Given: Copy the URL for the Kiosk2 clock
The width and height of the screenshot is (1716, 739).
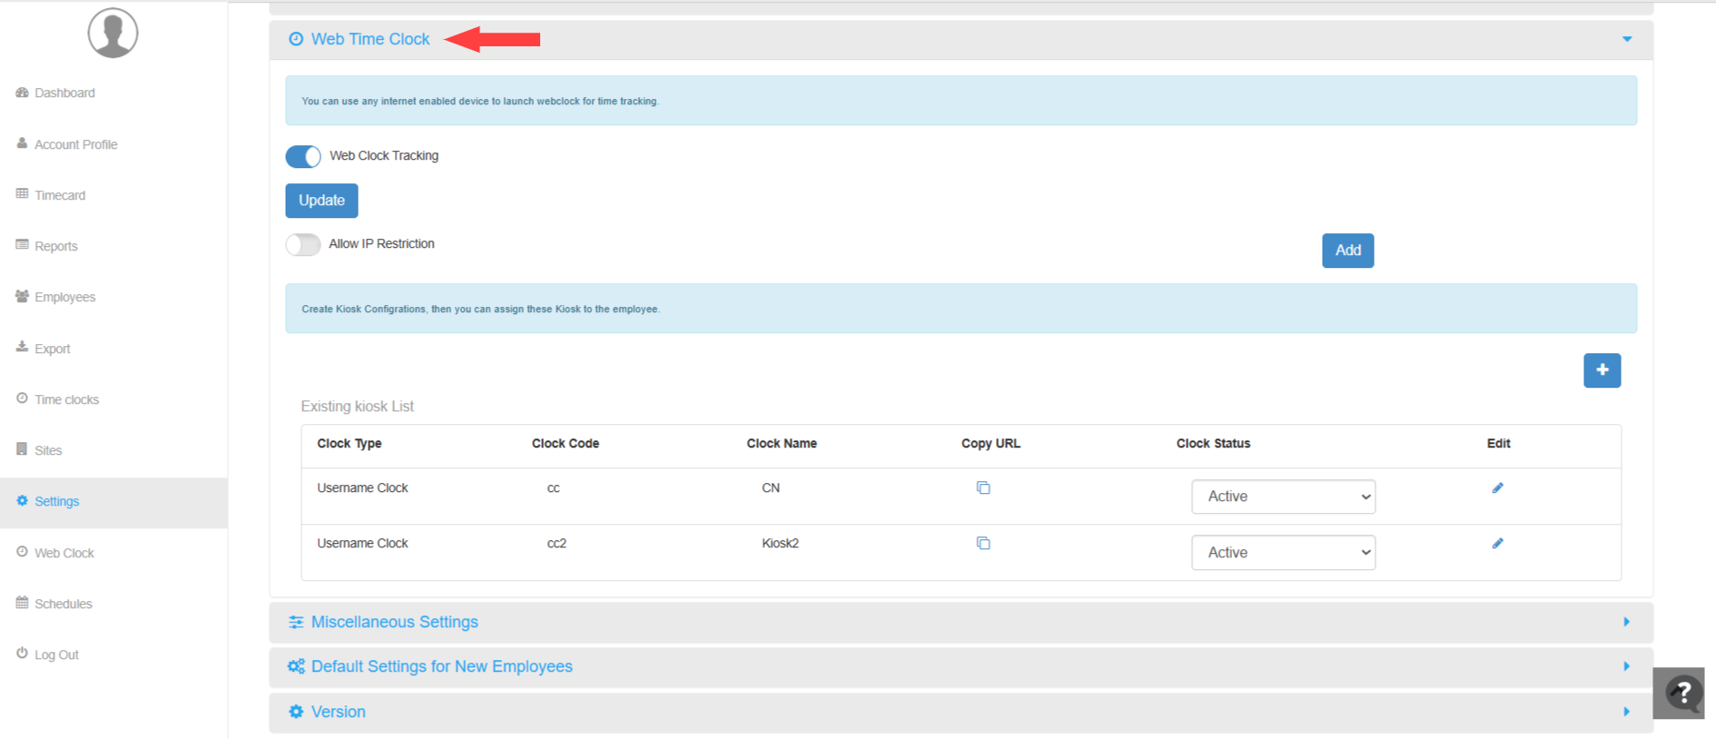Looking at the screenshot, I should tap(982, 544).
